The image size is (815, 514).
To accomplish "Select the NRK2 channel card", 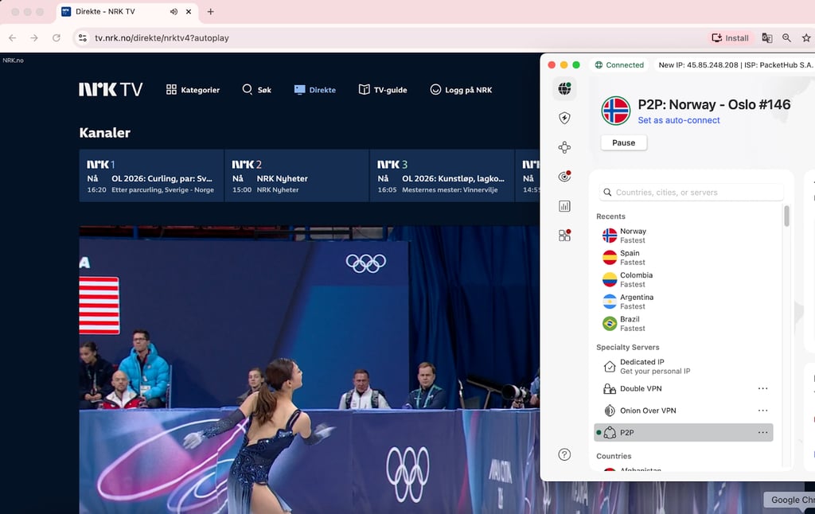I will pyautogui.click(x=297, y=176).
